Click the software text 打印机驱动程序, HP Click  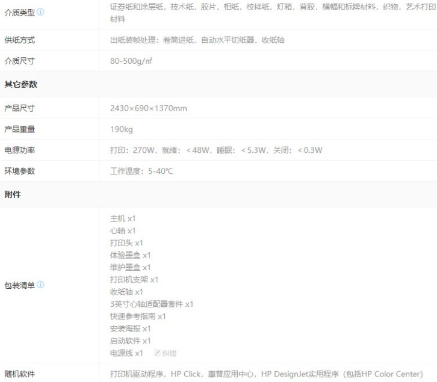155,374
